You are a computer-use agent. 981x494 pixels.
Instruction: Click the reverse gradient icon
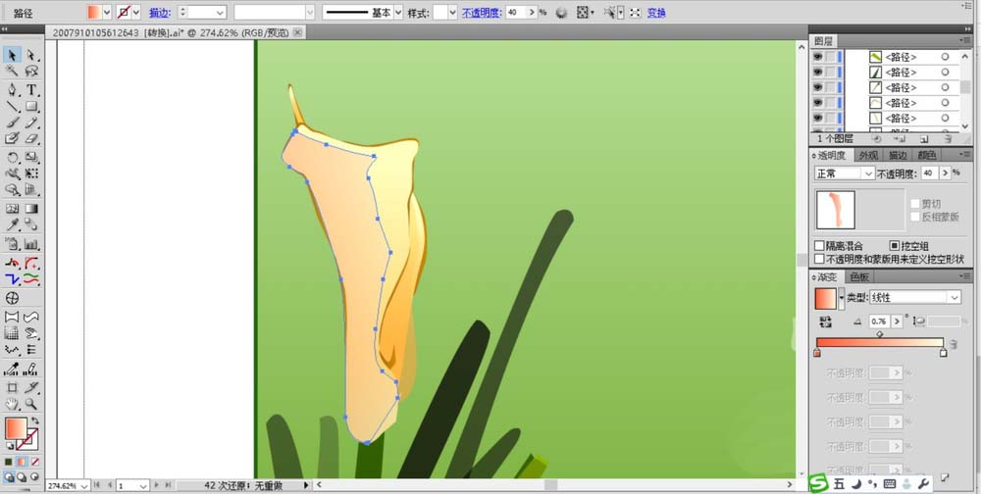[825, 321]
